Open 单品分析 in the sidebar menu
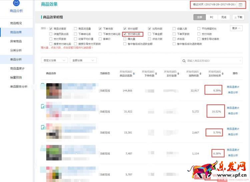 point(16,59)
